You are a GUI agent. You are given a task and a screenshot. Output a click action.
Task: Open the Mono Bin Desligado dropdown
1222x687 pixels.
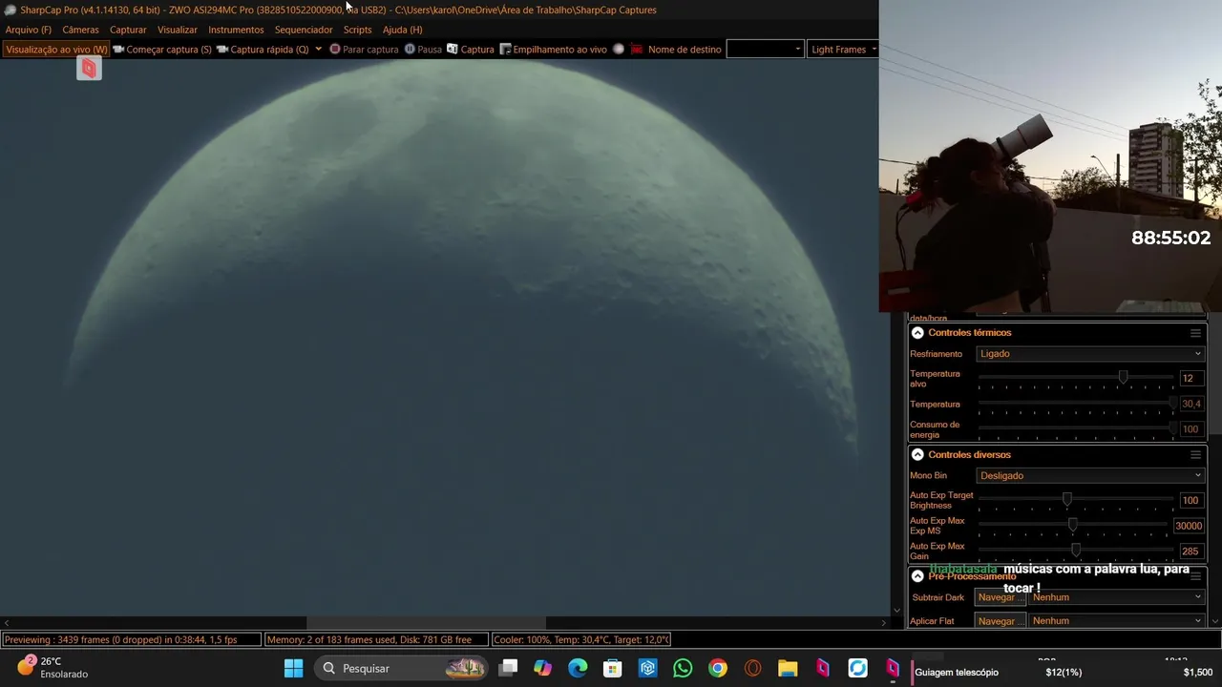pyautogui.click(x=1090, y=475)
